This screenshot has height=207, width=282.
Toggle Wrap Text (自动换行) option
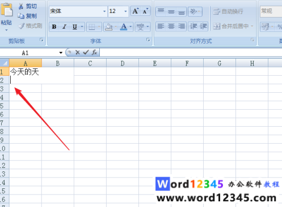click(x=228, y=11)
